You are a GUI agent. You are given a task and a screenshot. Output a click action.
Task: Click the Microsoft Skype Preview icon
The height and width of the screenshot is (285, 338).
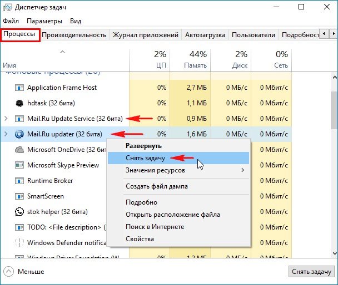pyautogui.click(x=19, y=165)
